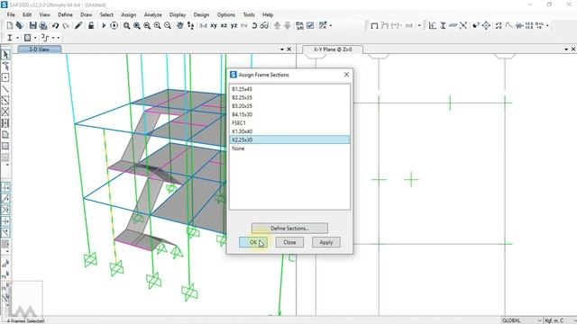Open the Assign menu
This screenshot has width=577, height=324.
(x=129, y=14)
